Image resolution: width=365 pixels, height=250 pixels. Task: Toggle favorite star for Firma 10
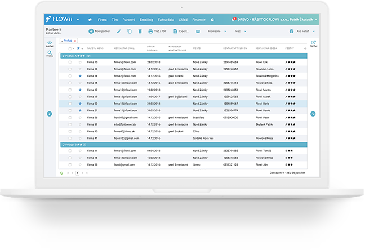point(80,62)
